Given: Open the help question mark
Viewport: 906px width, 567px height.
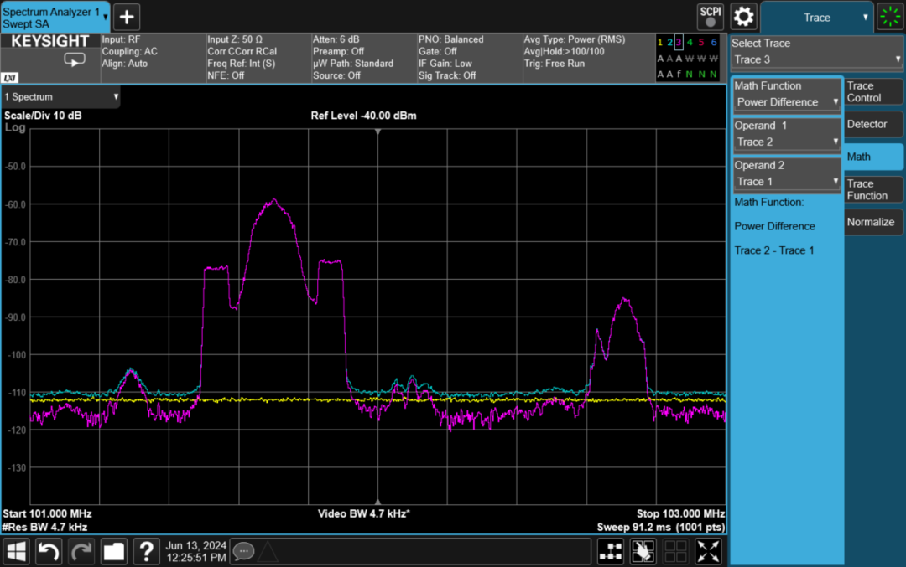Looking at the screenshot, I should [146, 551].
